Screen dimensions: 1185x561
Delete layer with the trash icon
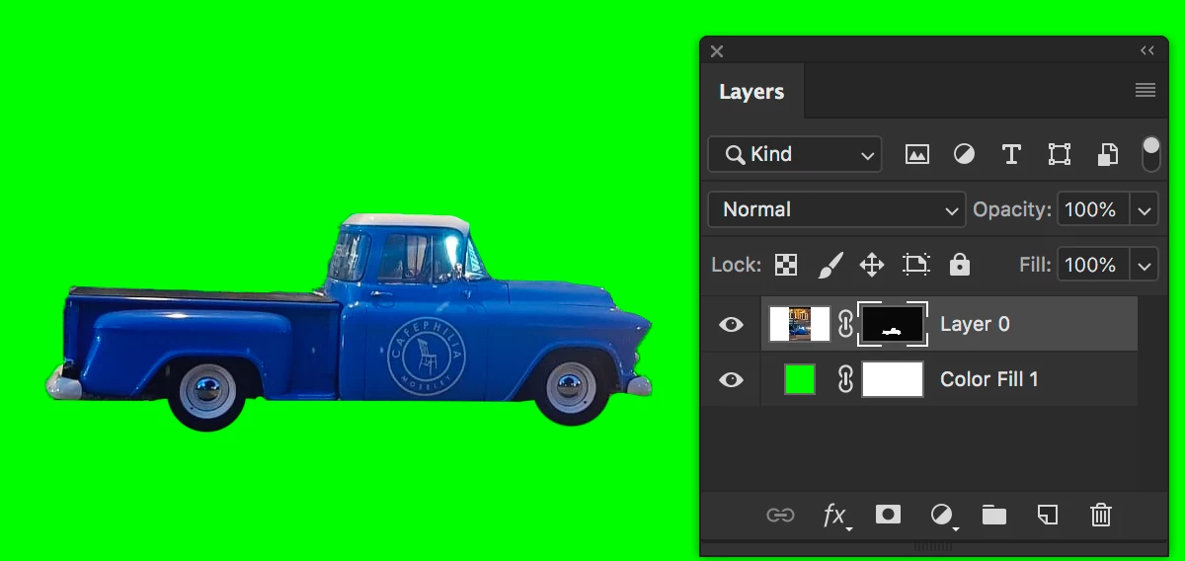1101,515
